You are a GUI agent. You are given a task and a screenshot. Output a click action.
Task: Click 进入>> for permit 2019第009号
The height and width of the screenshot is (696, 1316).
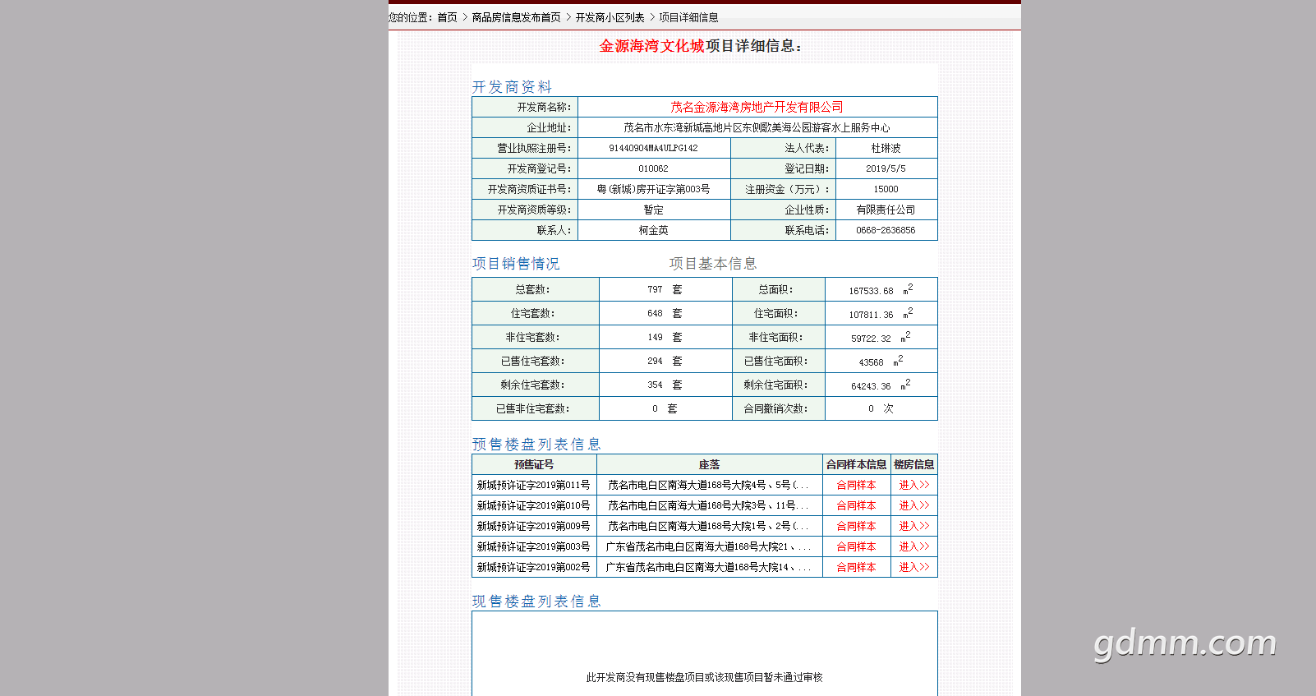coord(913,526)
